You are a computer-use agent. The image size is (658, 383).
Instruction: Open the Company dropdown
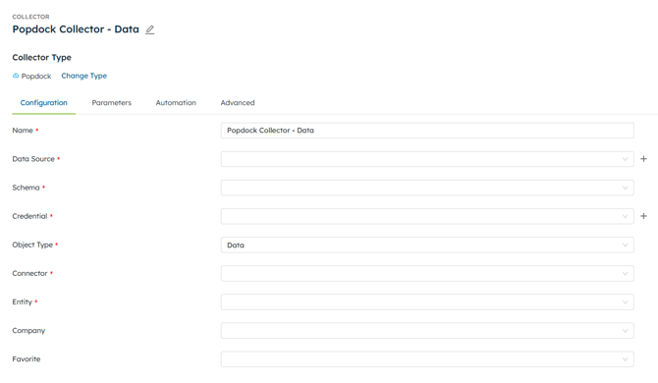coord(427,331)
